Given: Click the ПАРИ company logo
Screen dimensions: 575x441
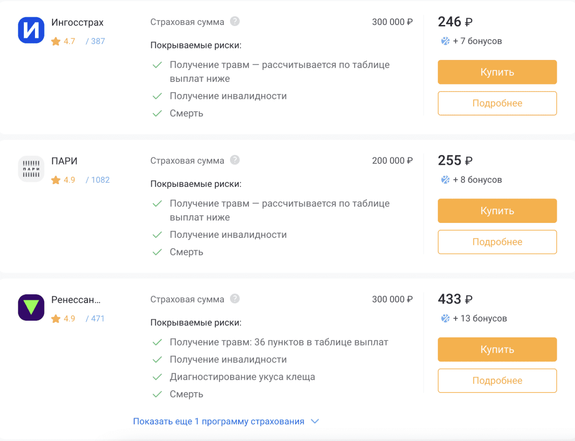Looking at the screenshot, I should click(x=31, y=169).
